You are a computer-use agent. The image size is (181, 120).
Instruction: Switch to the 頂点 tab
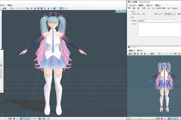(134, 8)
